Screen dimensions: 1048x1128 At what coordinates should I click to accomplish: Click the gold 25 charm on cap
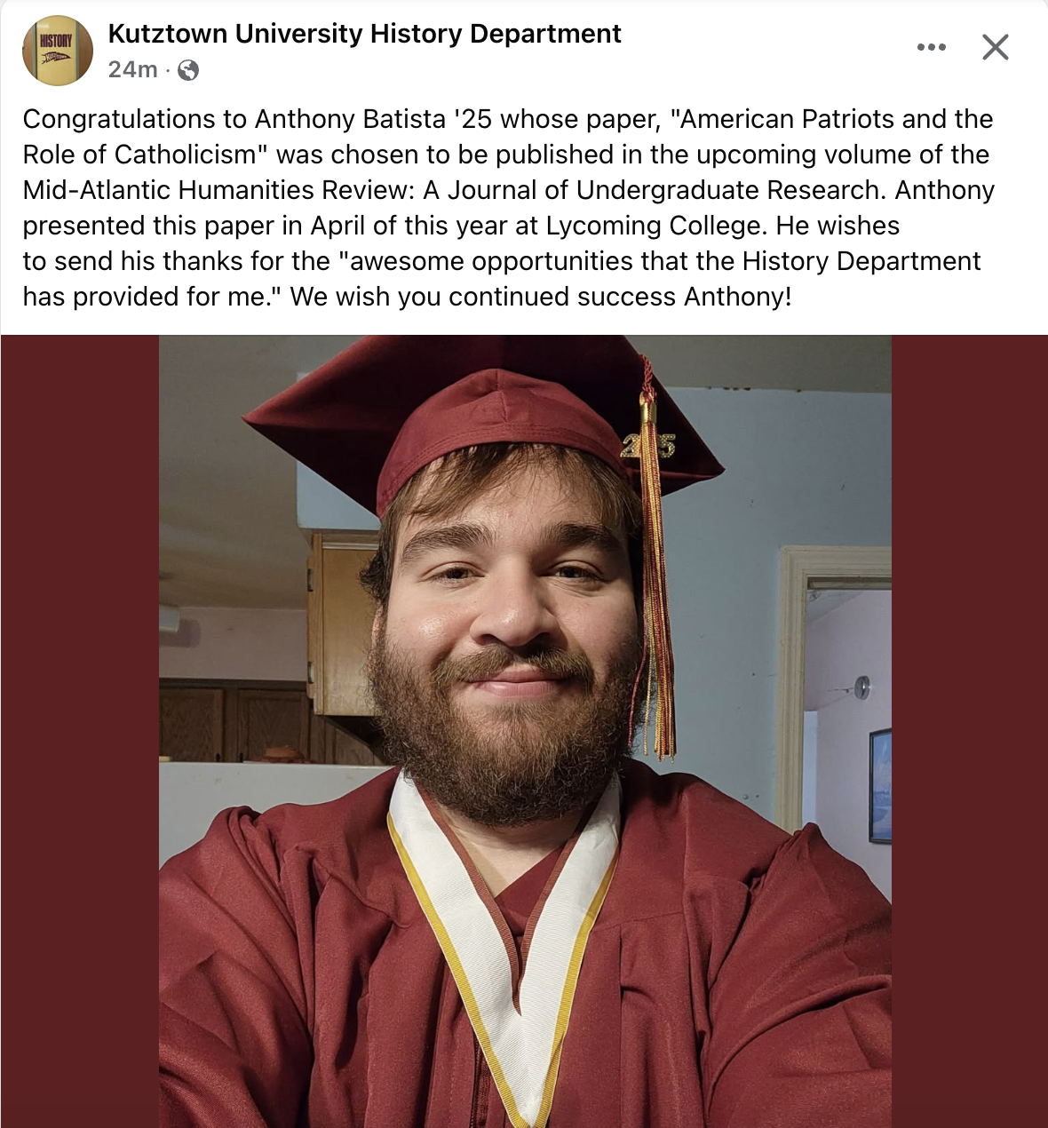[650, 447]
